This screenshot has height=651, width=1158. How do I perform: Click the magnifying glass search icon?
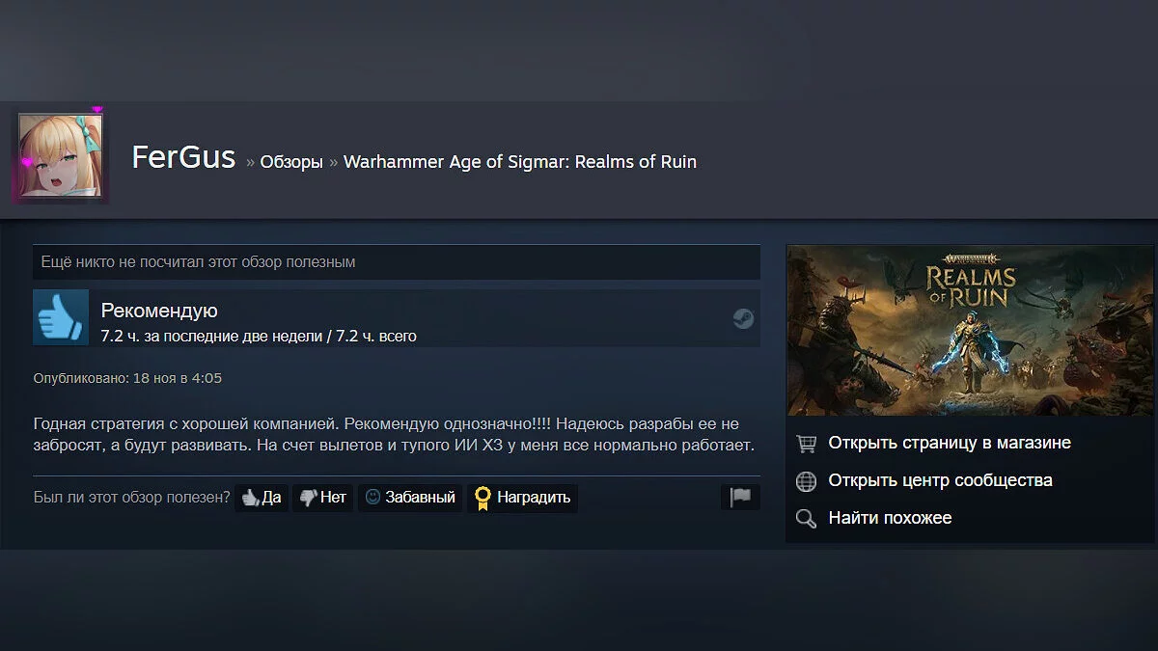point(806,519)
